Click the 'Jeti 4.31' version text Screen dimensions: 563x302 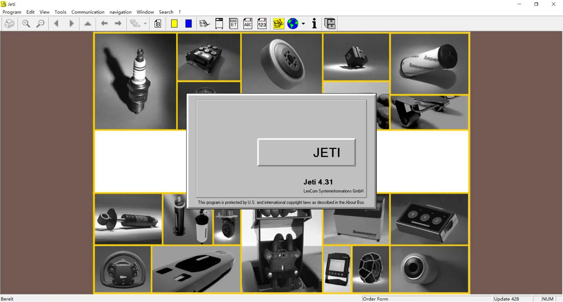(x=318, y=182)
